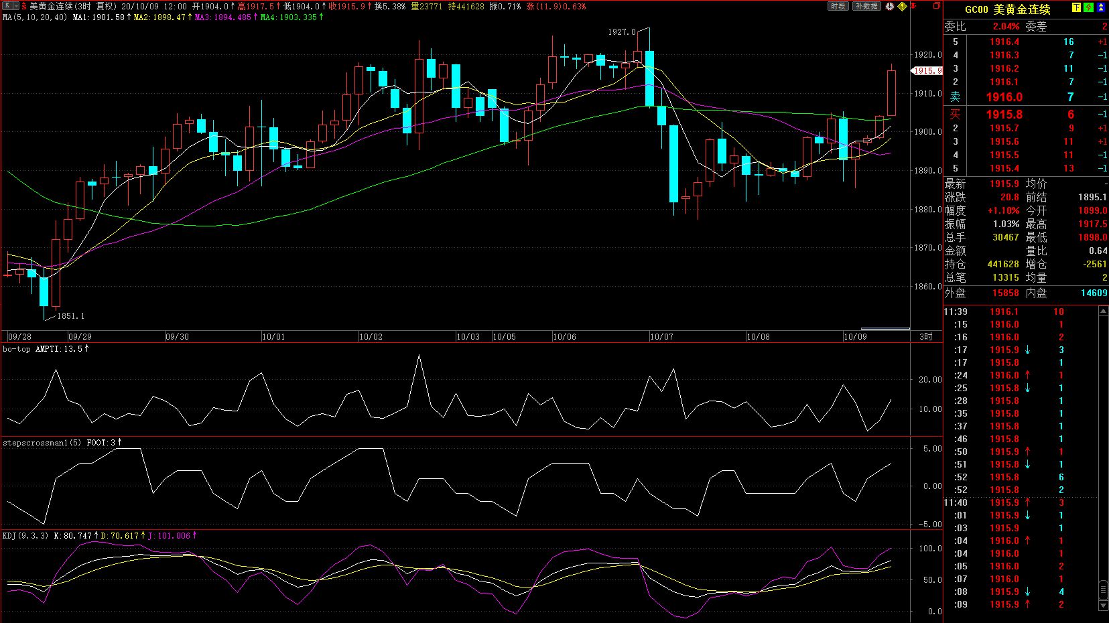Viewport: 1109px width, 623px height.
Task: Click the MA(5,10,20,40) indicator label
Action: [35, 17]
